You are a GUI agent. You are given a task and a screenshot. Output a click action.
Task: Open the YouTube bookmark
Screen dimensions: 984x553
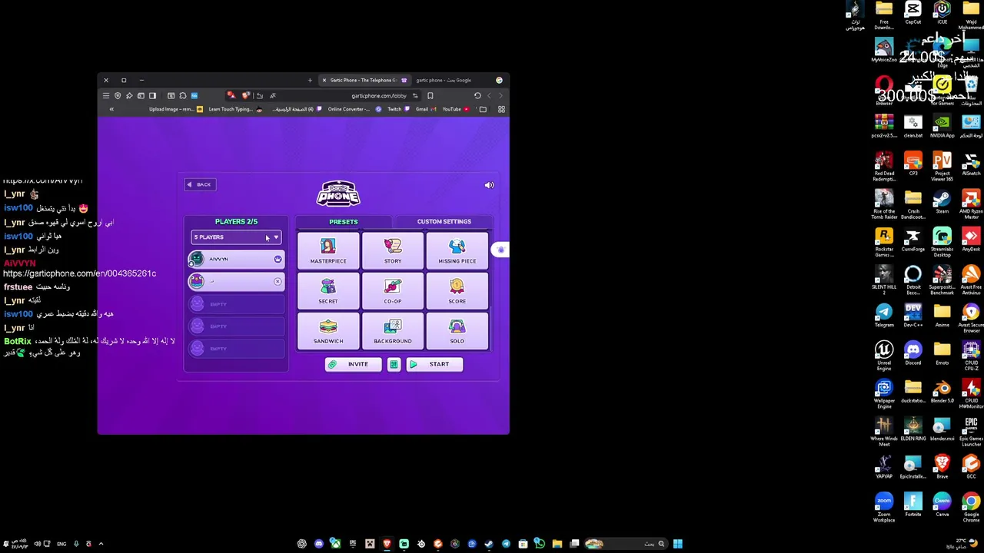(x=455, y=109)
